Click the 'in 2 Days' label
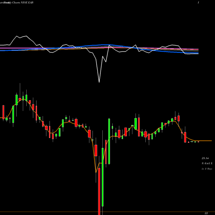 207,169
